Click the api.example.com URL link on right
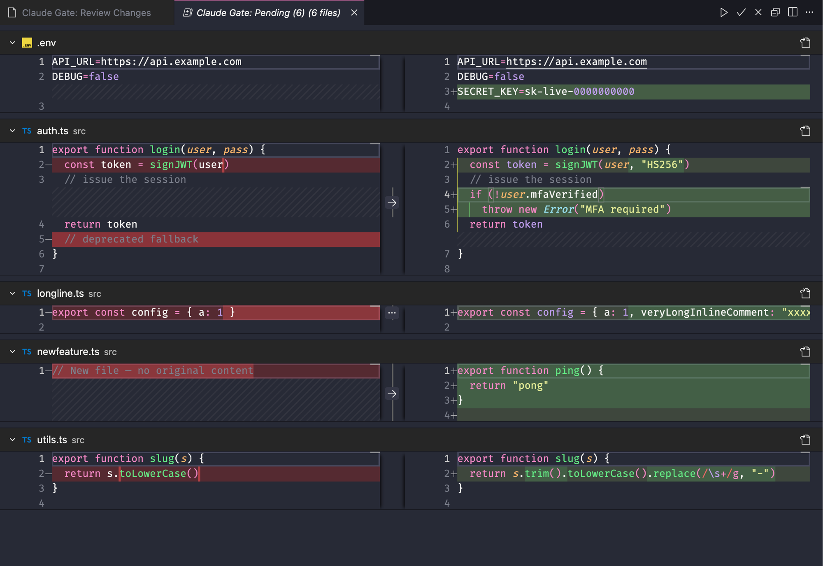This screenshot has height=566, width=823. tap(577, 62)
